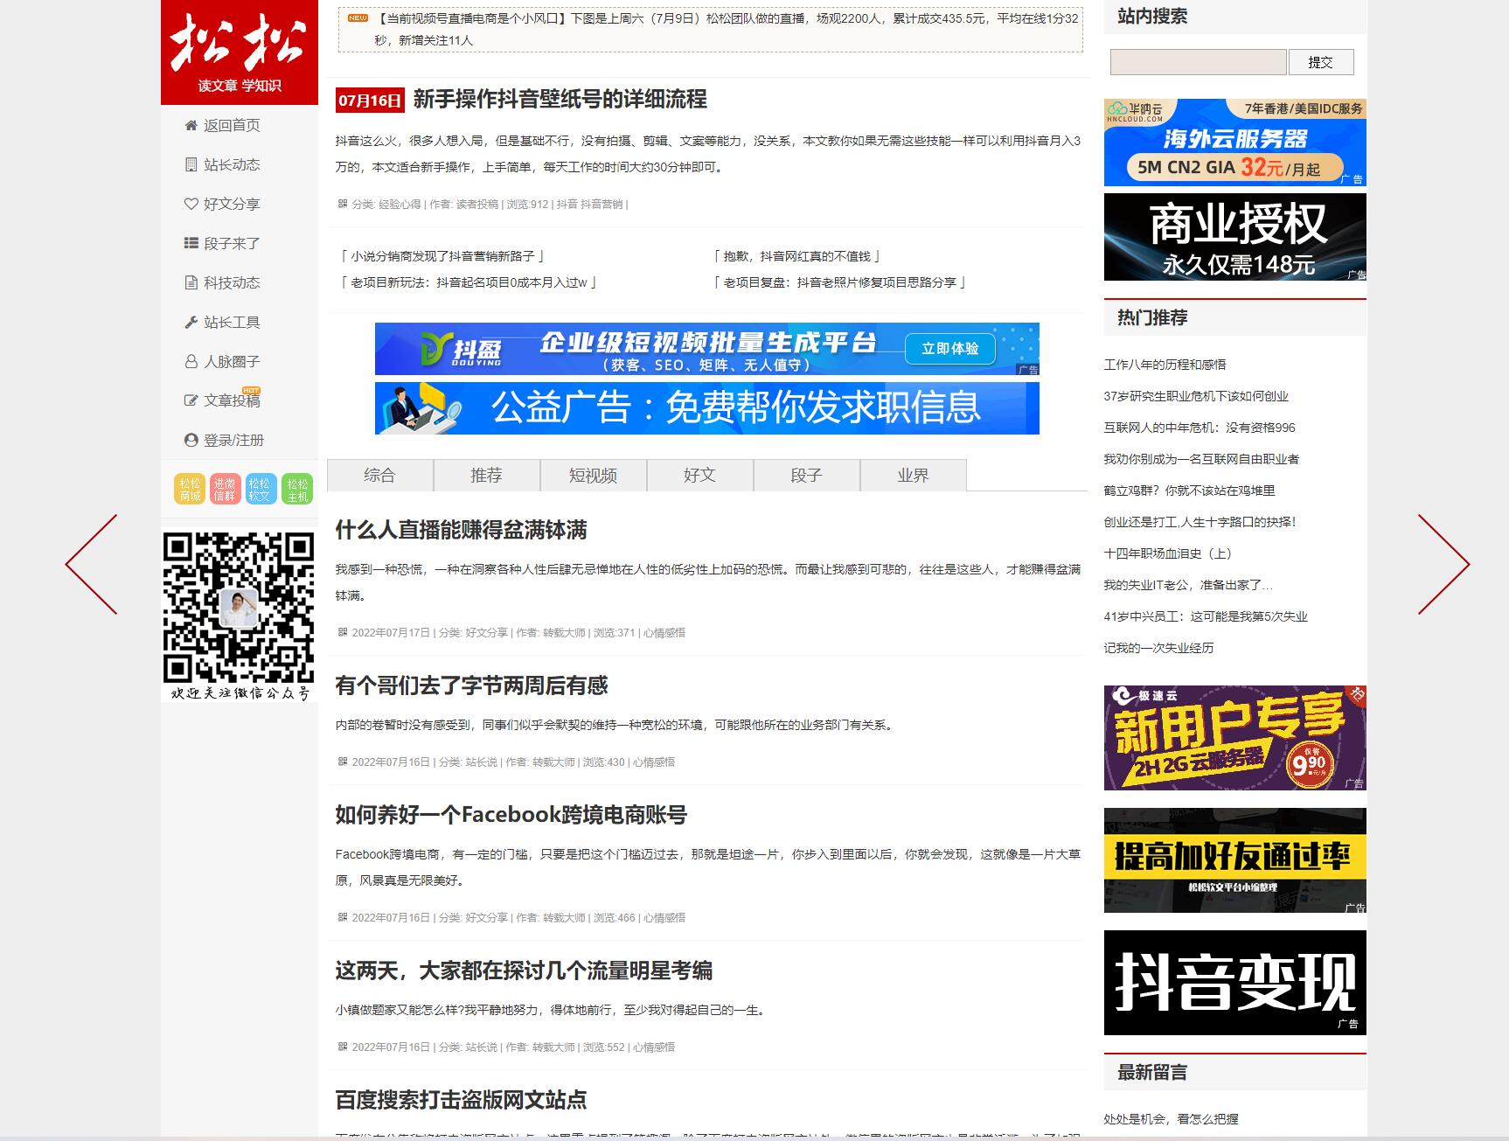Open hot pick 41岁中兴员工：这可能是我第5次失业
Viewport: 1509px width, 1141px height.
[1206, 616]
